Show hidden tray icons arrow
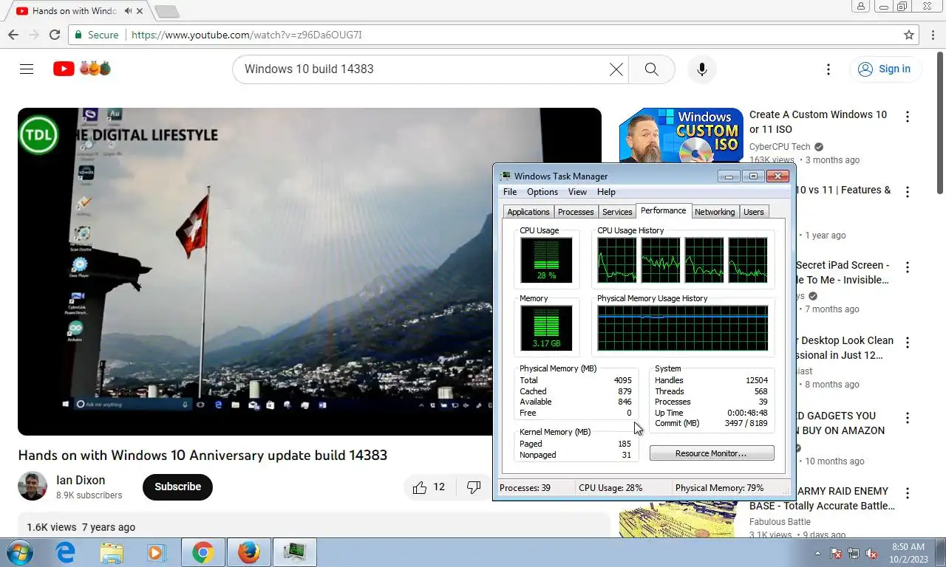The image size is (946, 567). (x=817, y=553)
